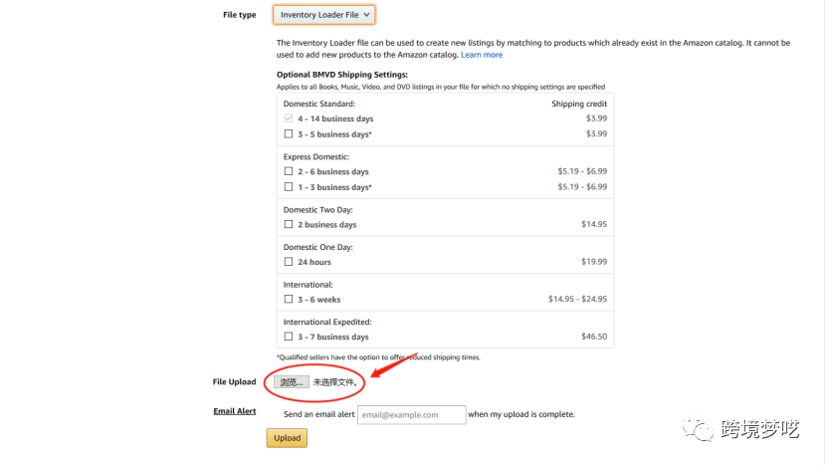Click the $46.50 shipping credit value
Screen dimensions: 826x465
point(594,337)
